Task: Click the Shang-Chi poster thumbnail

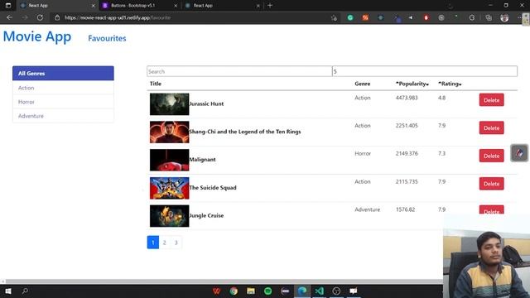Action: 169,132
